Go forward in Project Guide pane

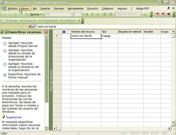tap(6, 32)
